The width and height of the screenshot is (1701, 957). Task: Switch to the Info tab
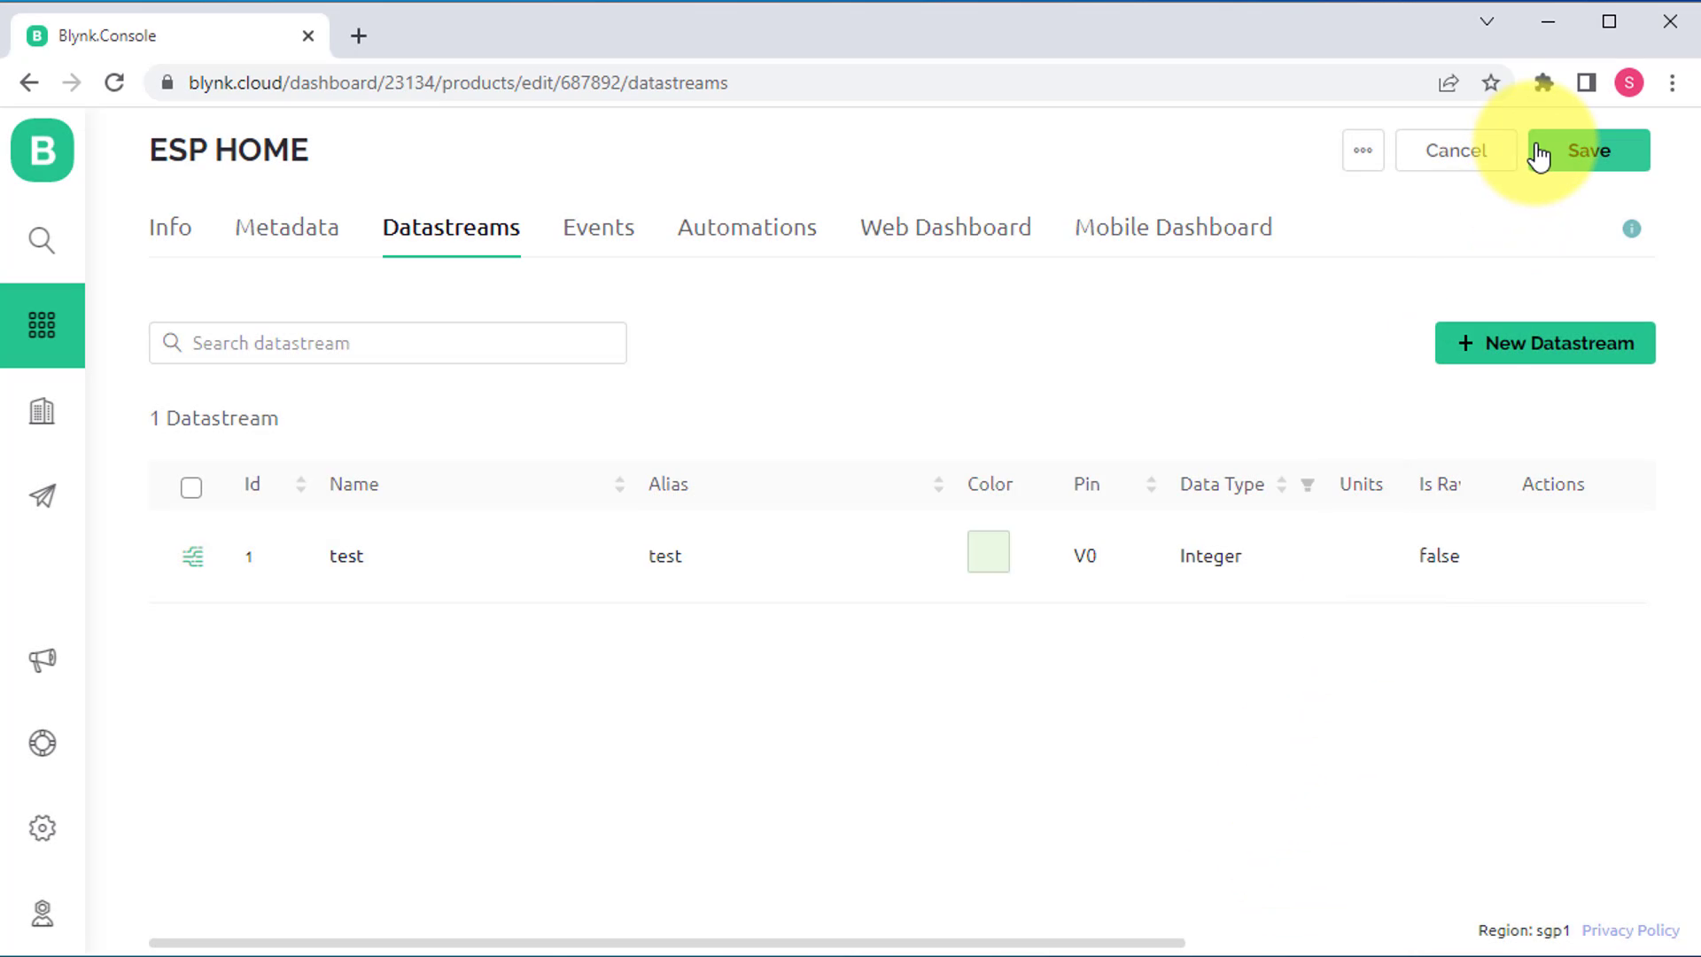tap(170, 228)
